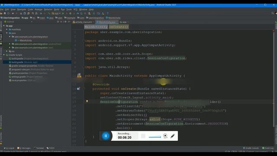Click the Save All toolbar icon
Viewport: 277px width, 156px height.
pos(5,13)
